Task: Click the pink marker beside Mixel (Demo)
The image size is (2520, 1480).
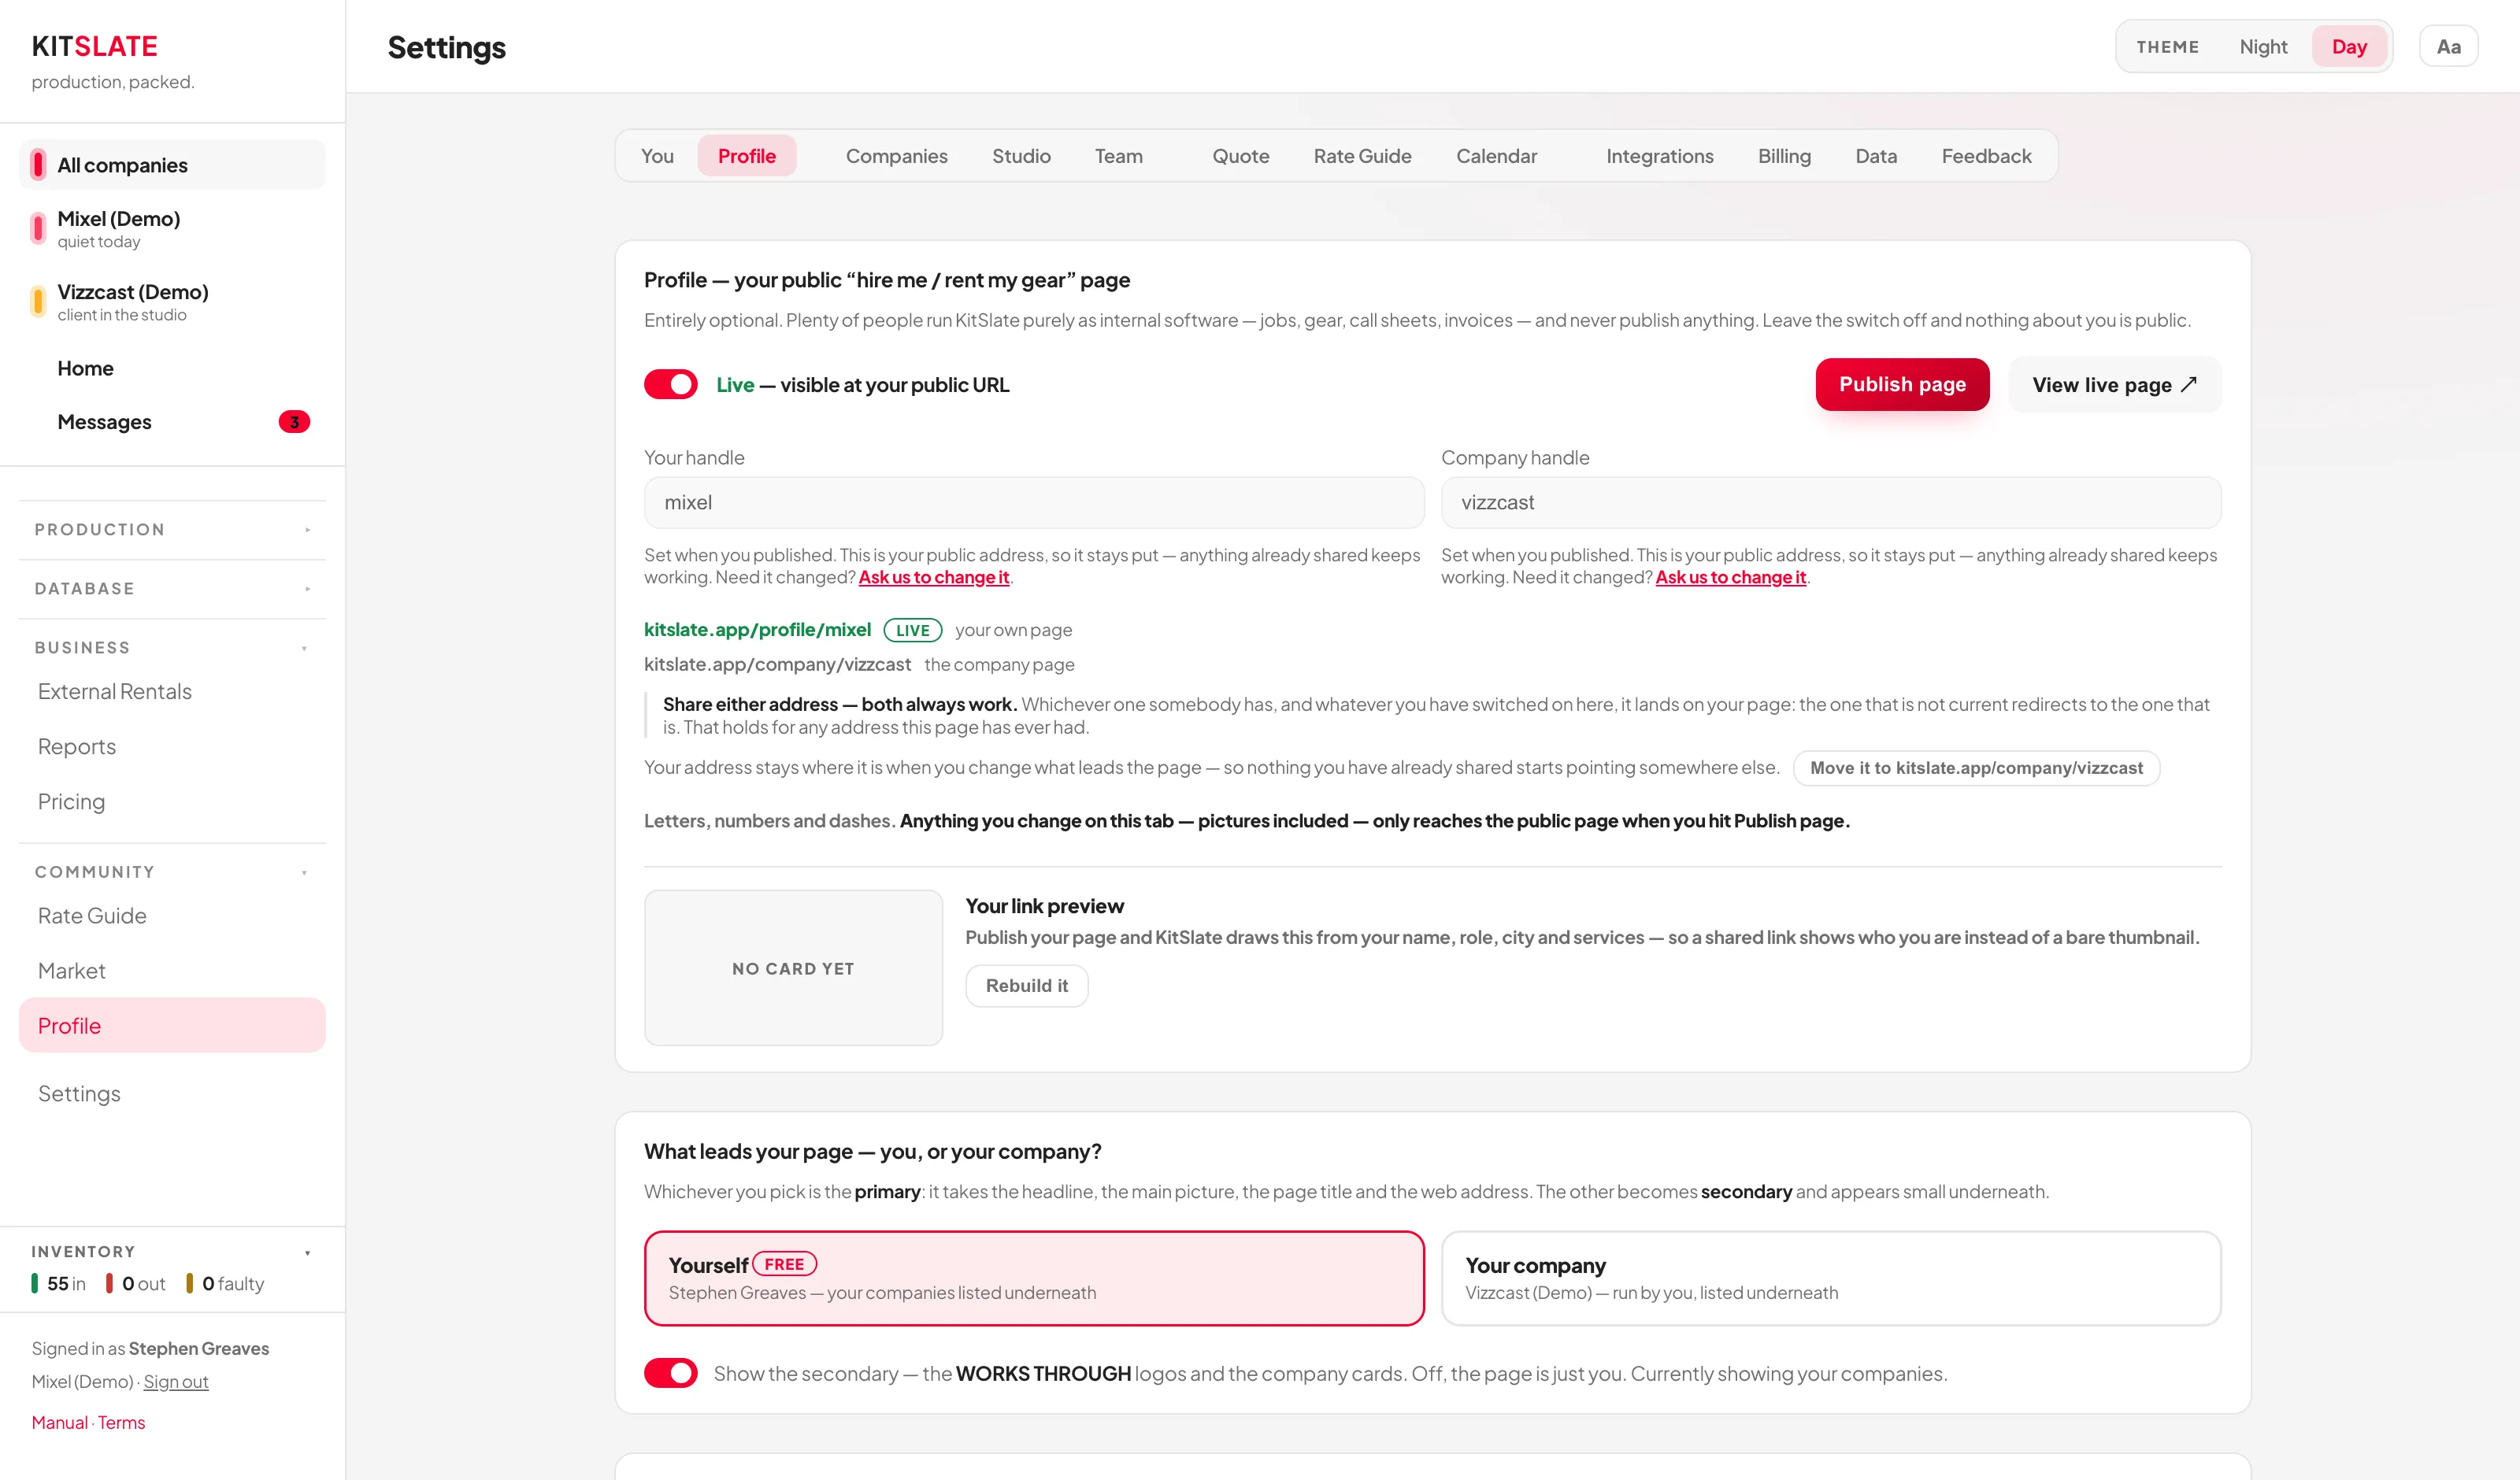Action: pos(38,228)
